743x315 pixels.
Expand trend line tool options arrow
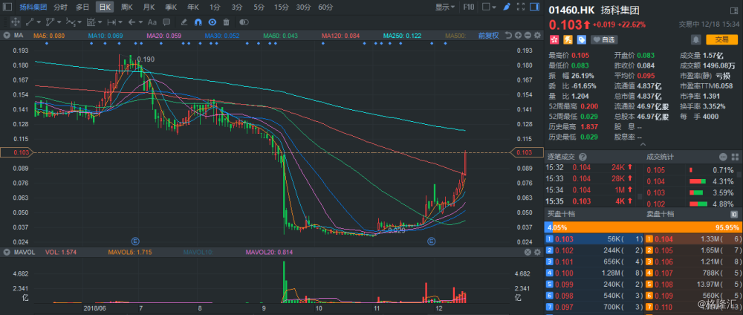(x=39, y=22)
